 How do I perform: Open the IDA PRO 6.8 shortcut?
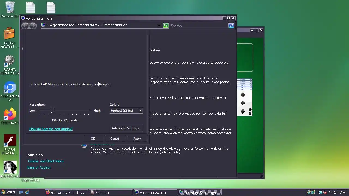pos(10,169)
